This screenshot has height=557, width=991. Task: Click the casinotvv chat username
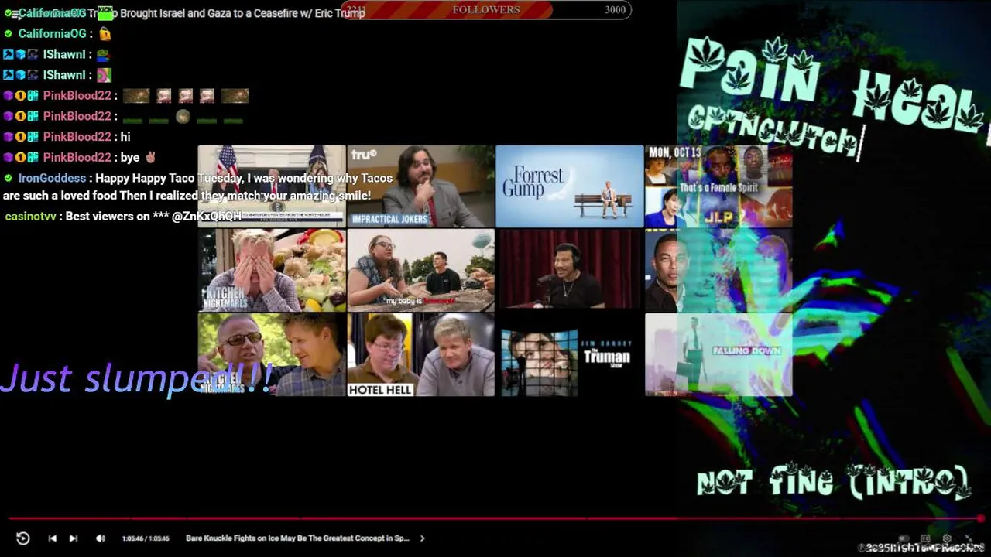click(30, 216)
